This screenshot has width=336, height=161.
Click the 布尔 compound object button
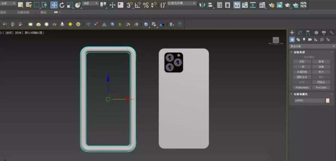321,72
